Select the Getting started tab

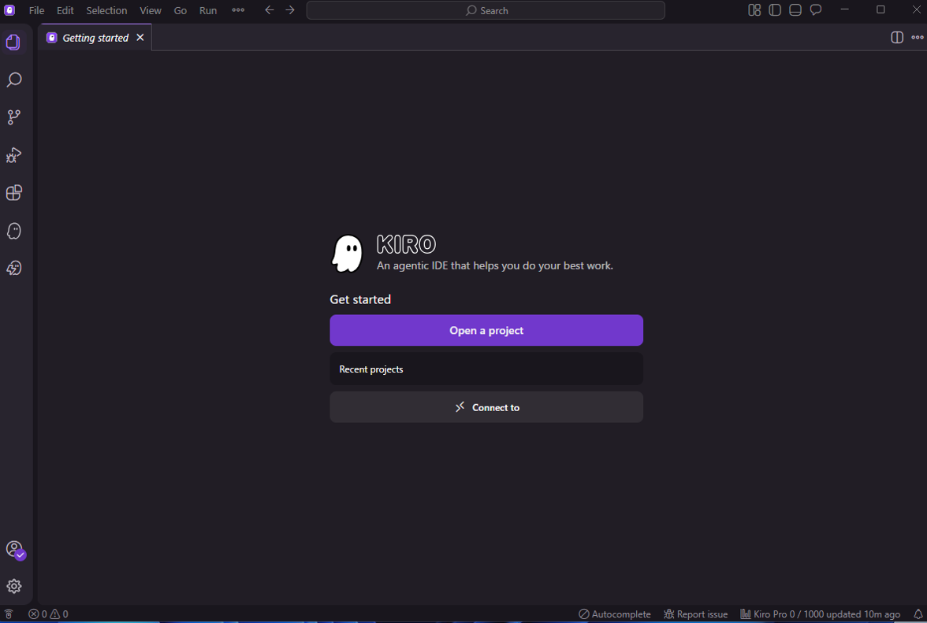click(x=95, y=38)
